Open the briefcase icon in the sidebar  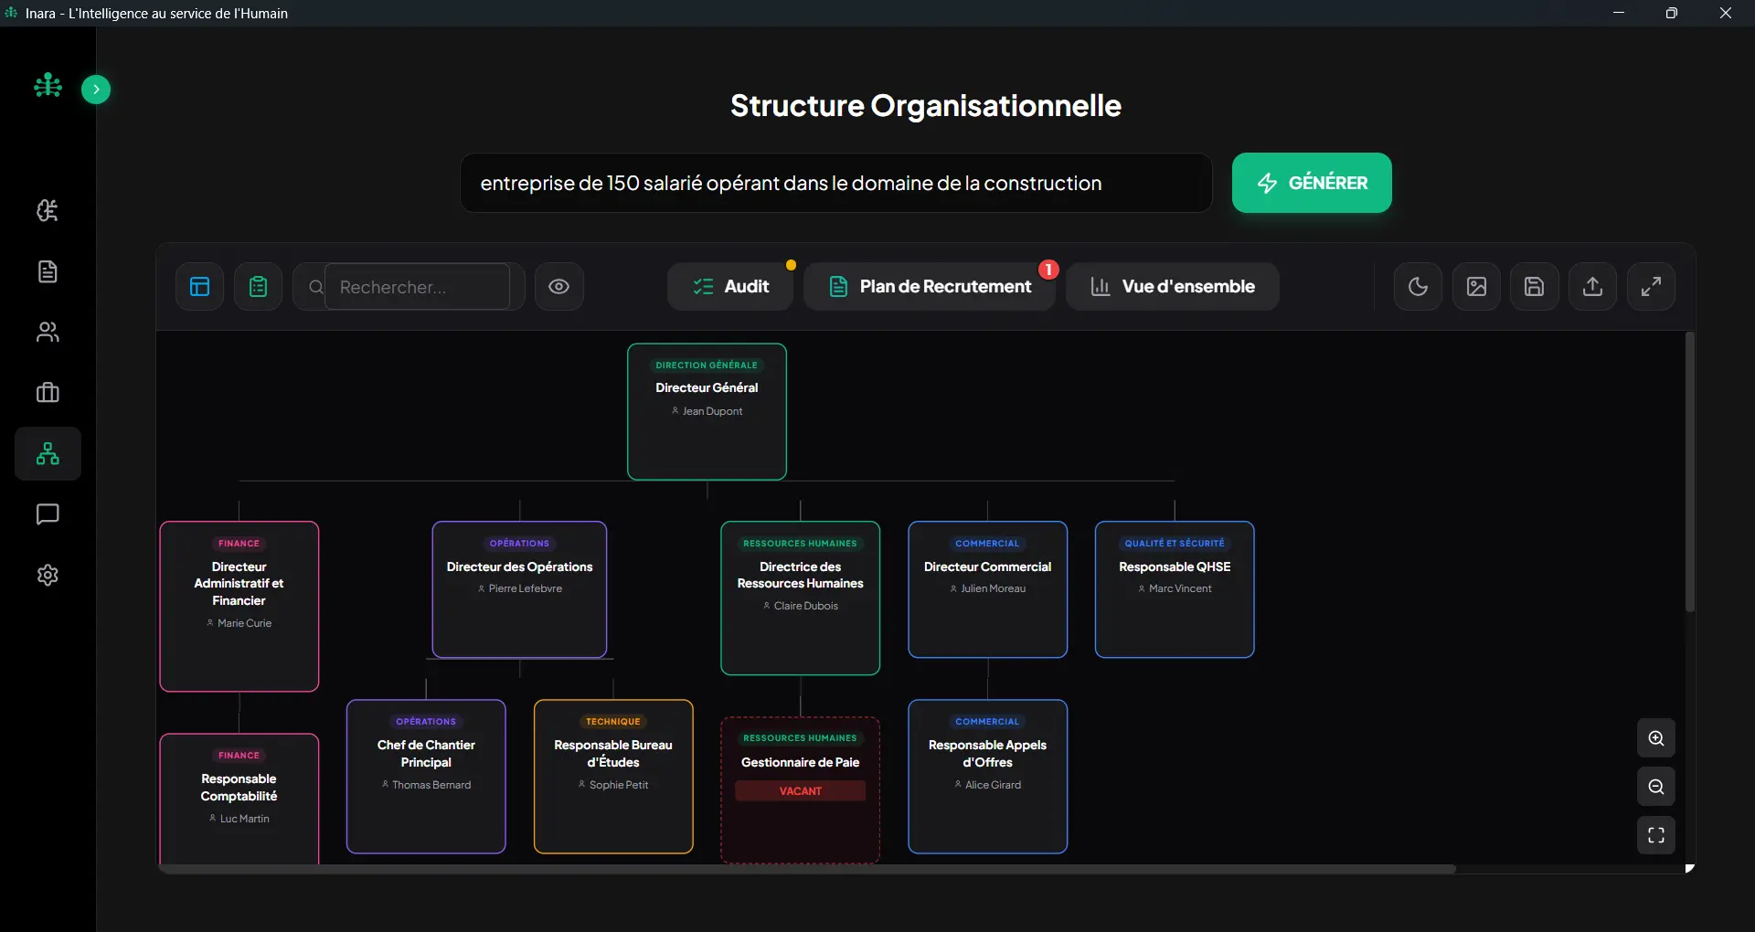pyautogui.click(x=48, y=393)
